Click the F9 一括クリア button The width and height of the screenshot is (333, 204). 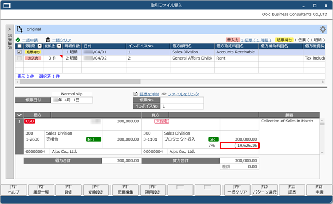pos(237,190)
